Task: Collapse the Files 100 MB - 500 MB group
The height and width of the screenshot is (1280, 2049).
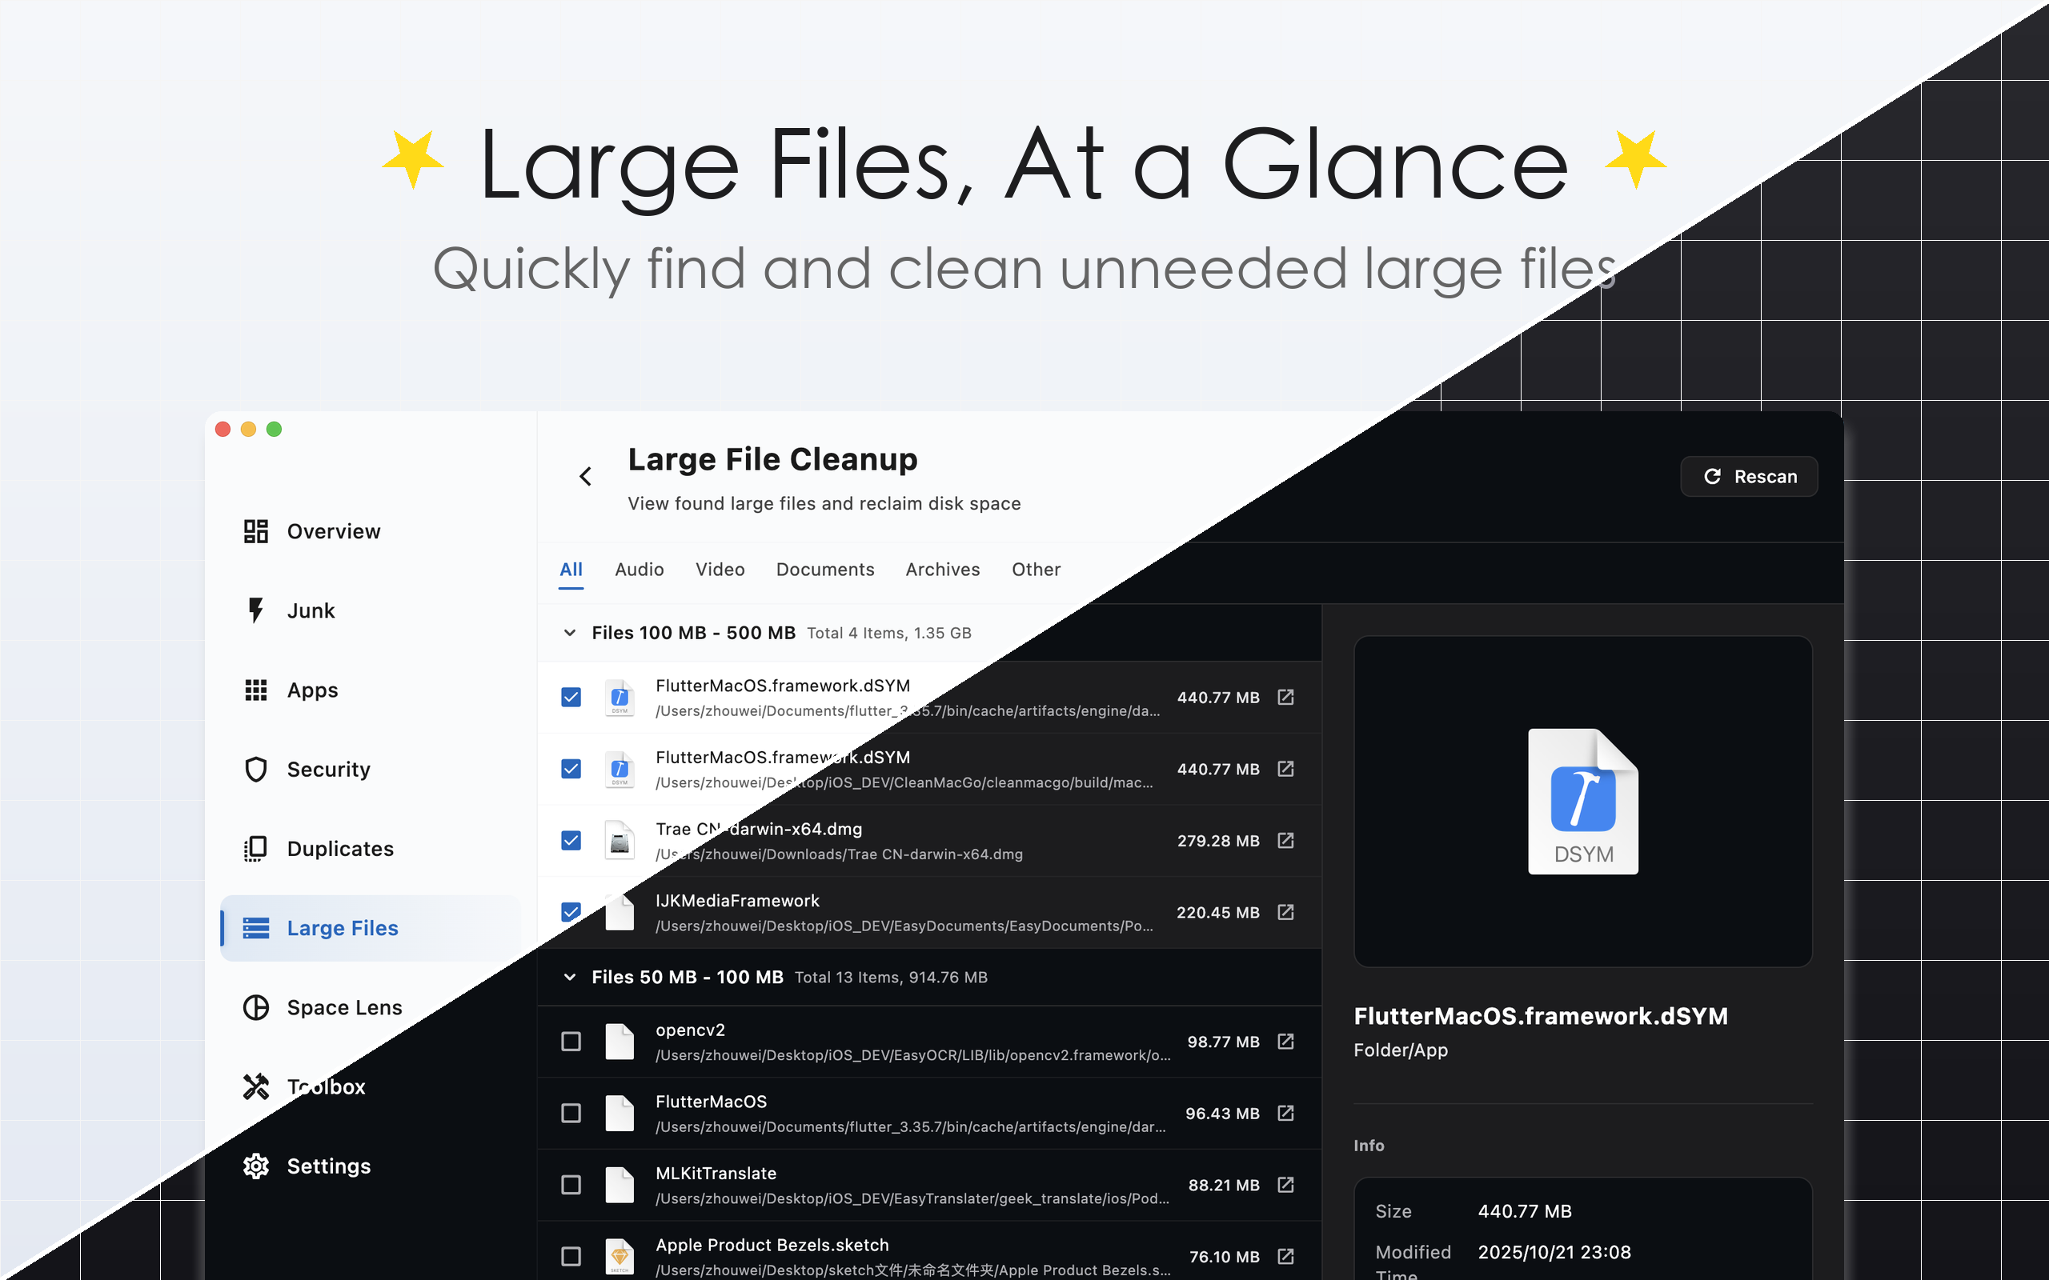Action: (x=570, y=632)
